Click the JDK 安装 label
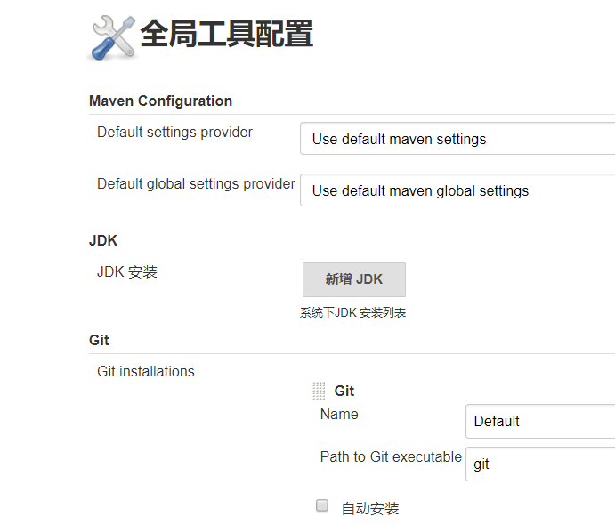 point(127,271)
